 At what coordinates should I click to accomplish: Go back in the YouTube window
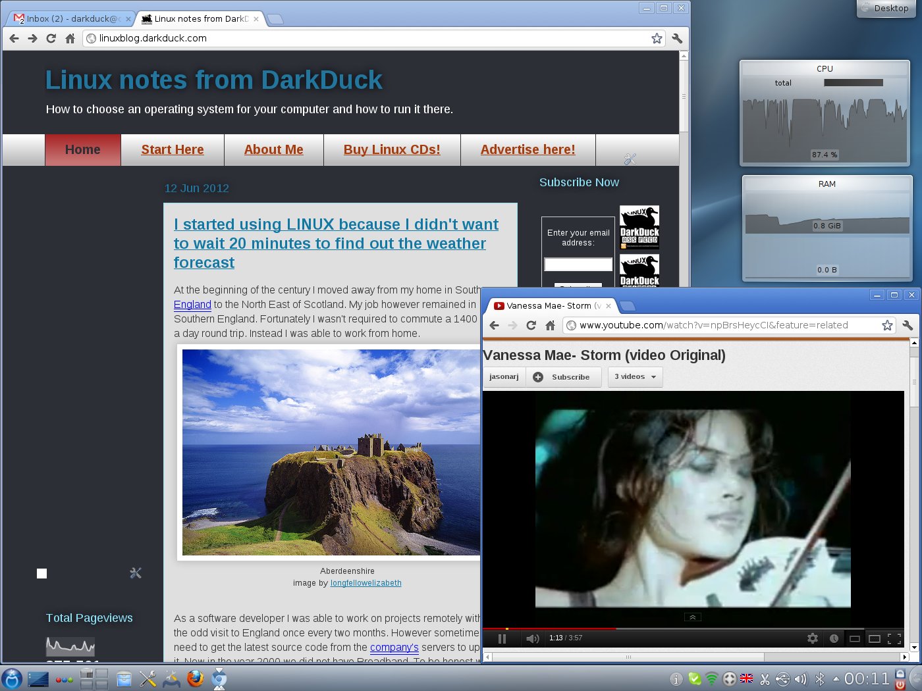coord(494,325)
